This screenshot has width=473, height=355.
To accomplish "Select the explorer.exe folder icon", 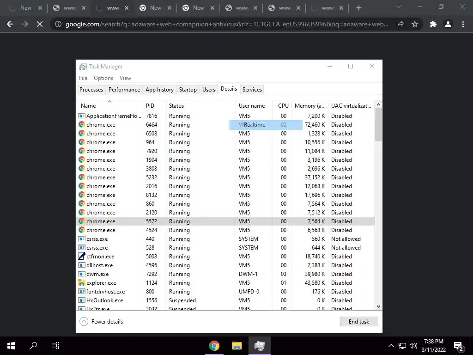I will [81, 283].
